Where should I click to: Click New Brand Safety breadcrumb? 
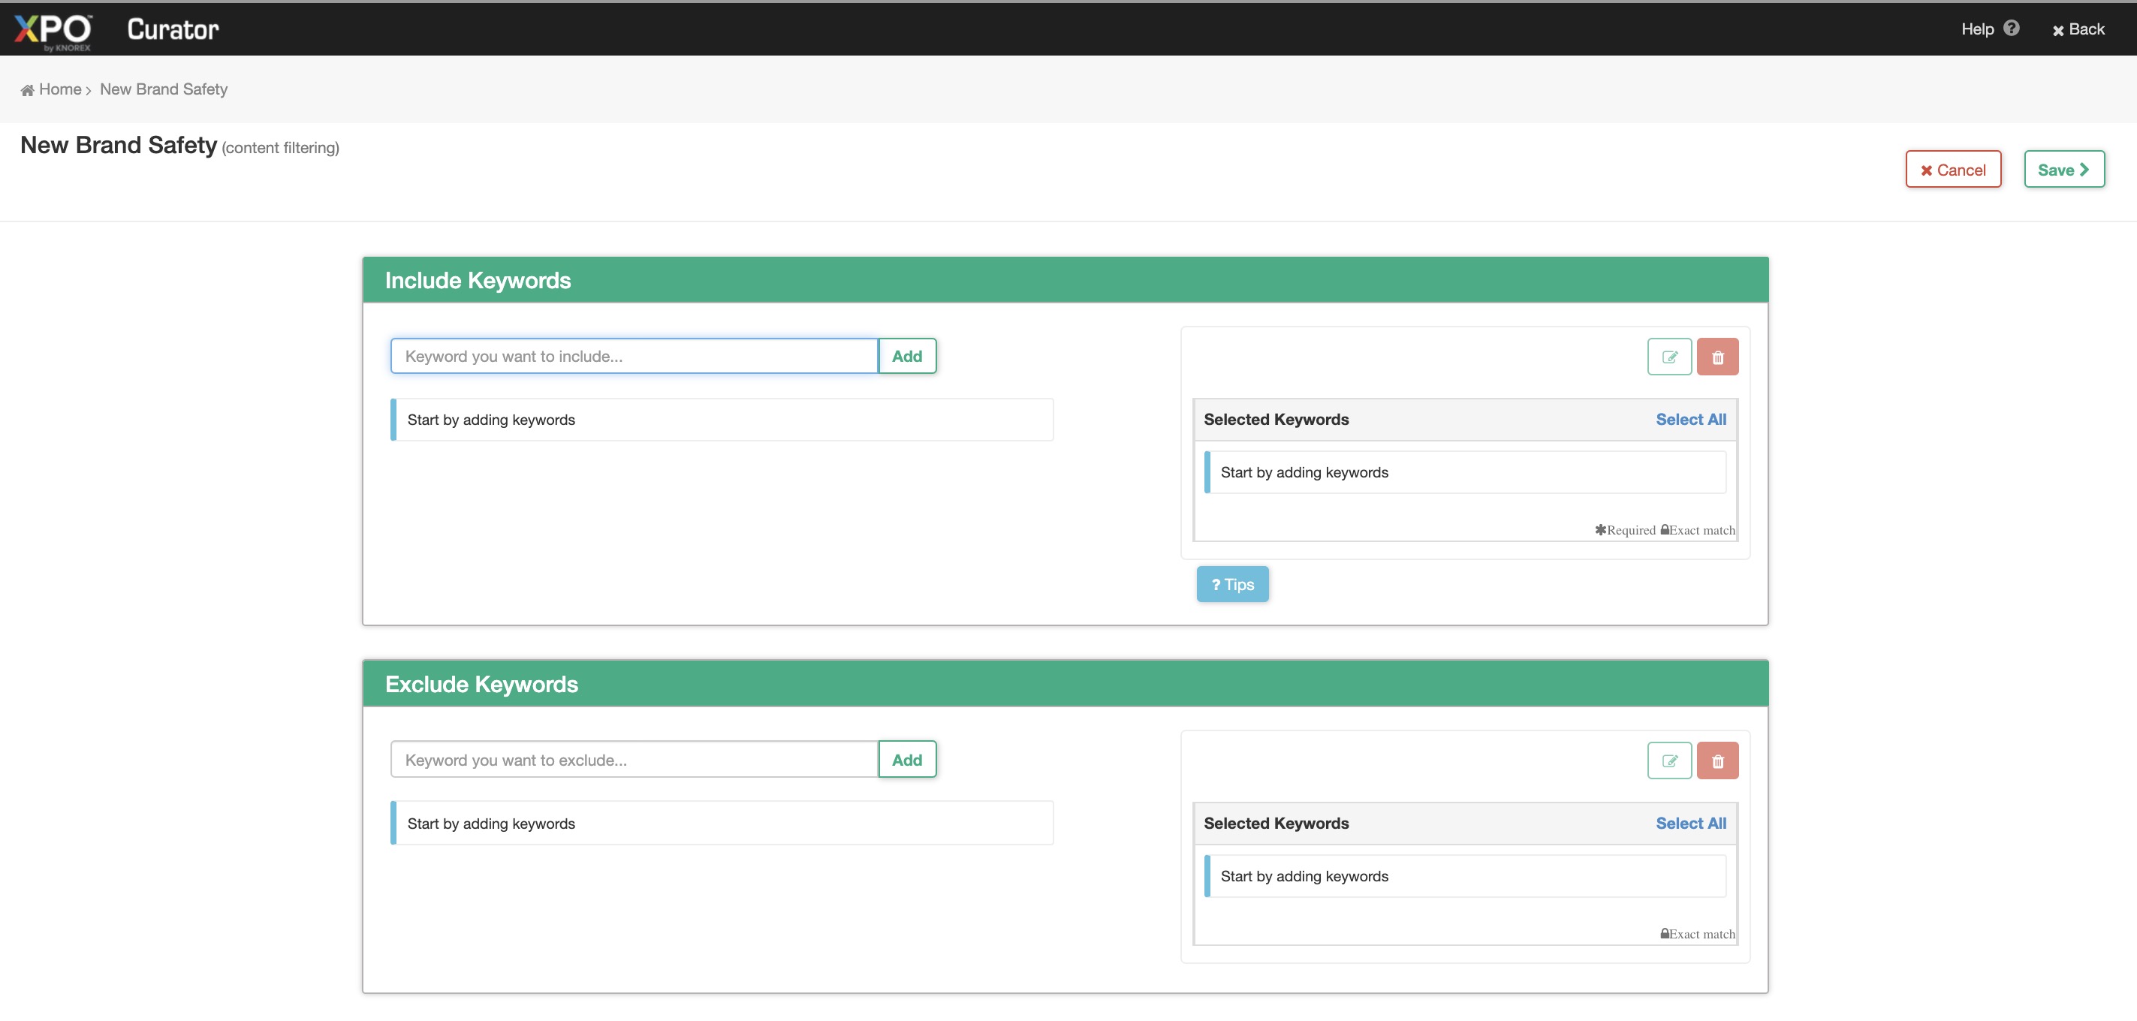pos(164,89)
